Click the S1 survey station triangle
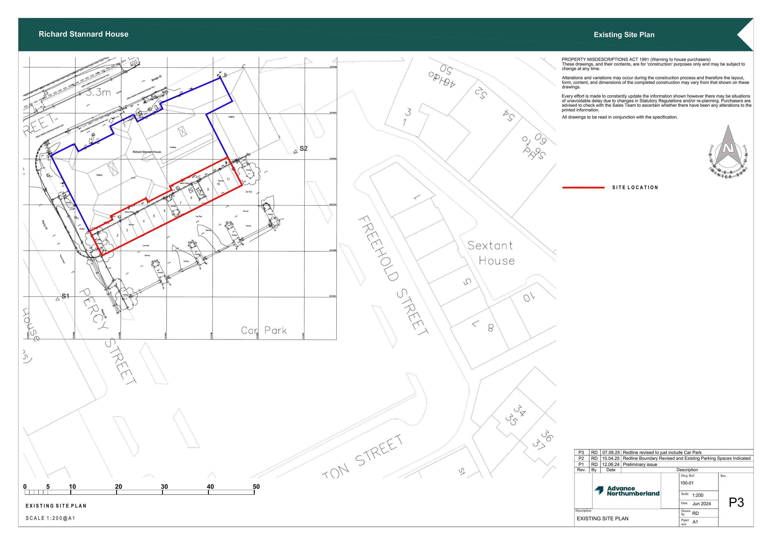The height and width of the screenshot is (545, 772). 57,299
